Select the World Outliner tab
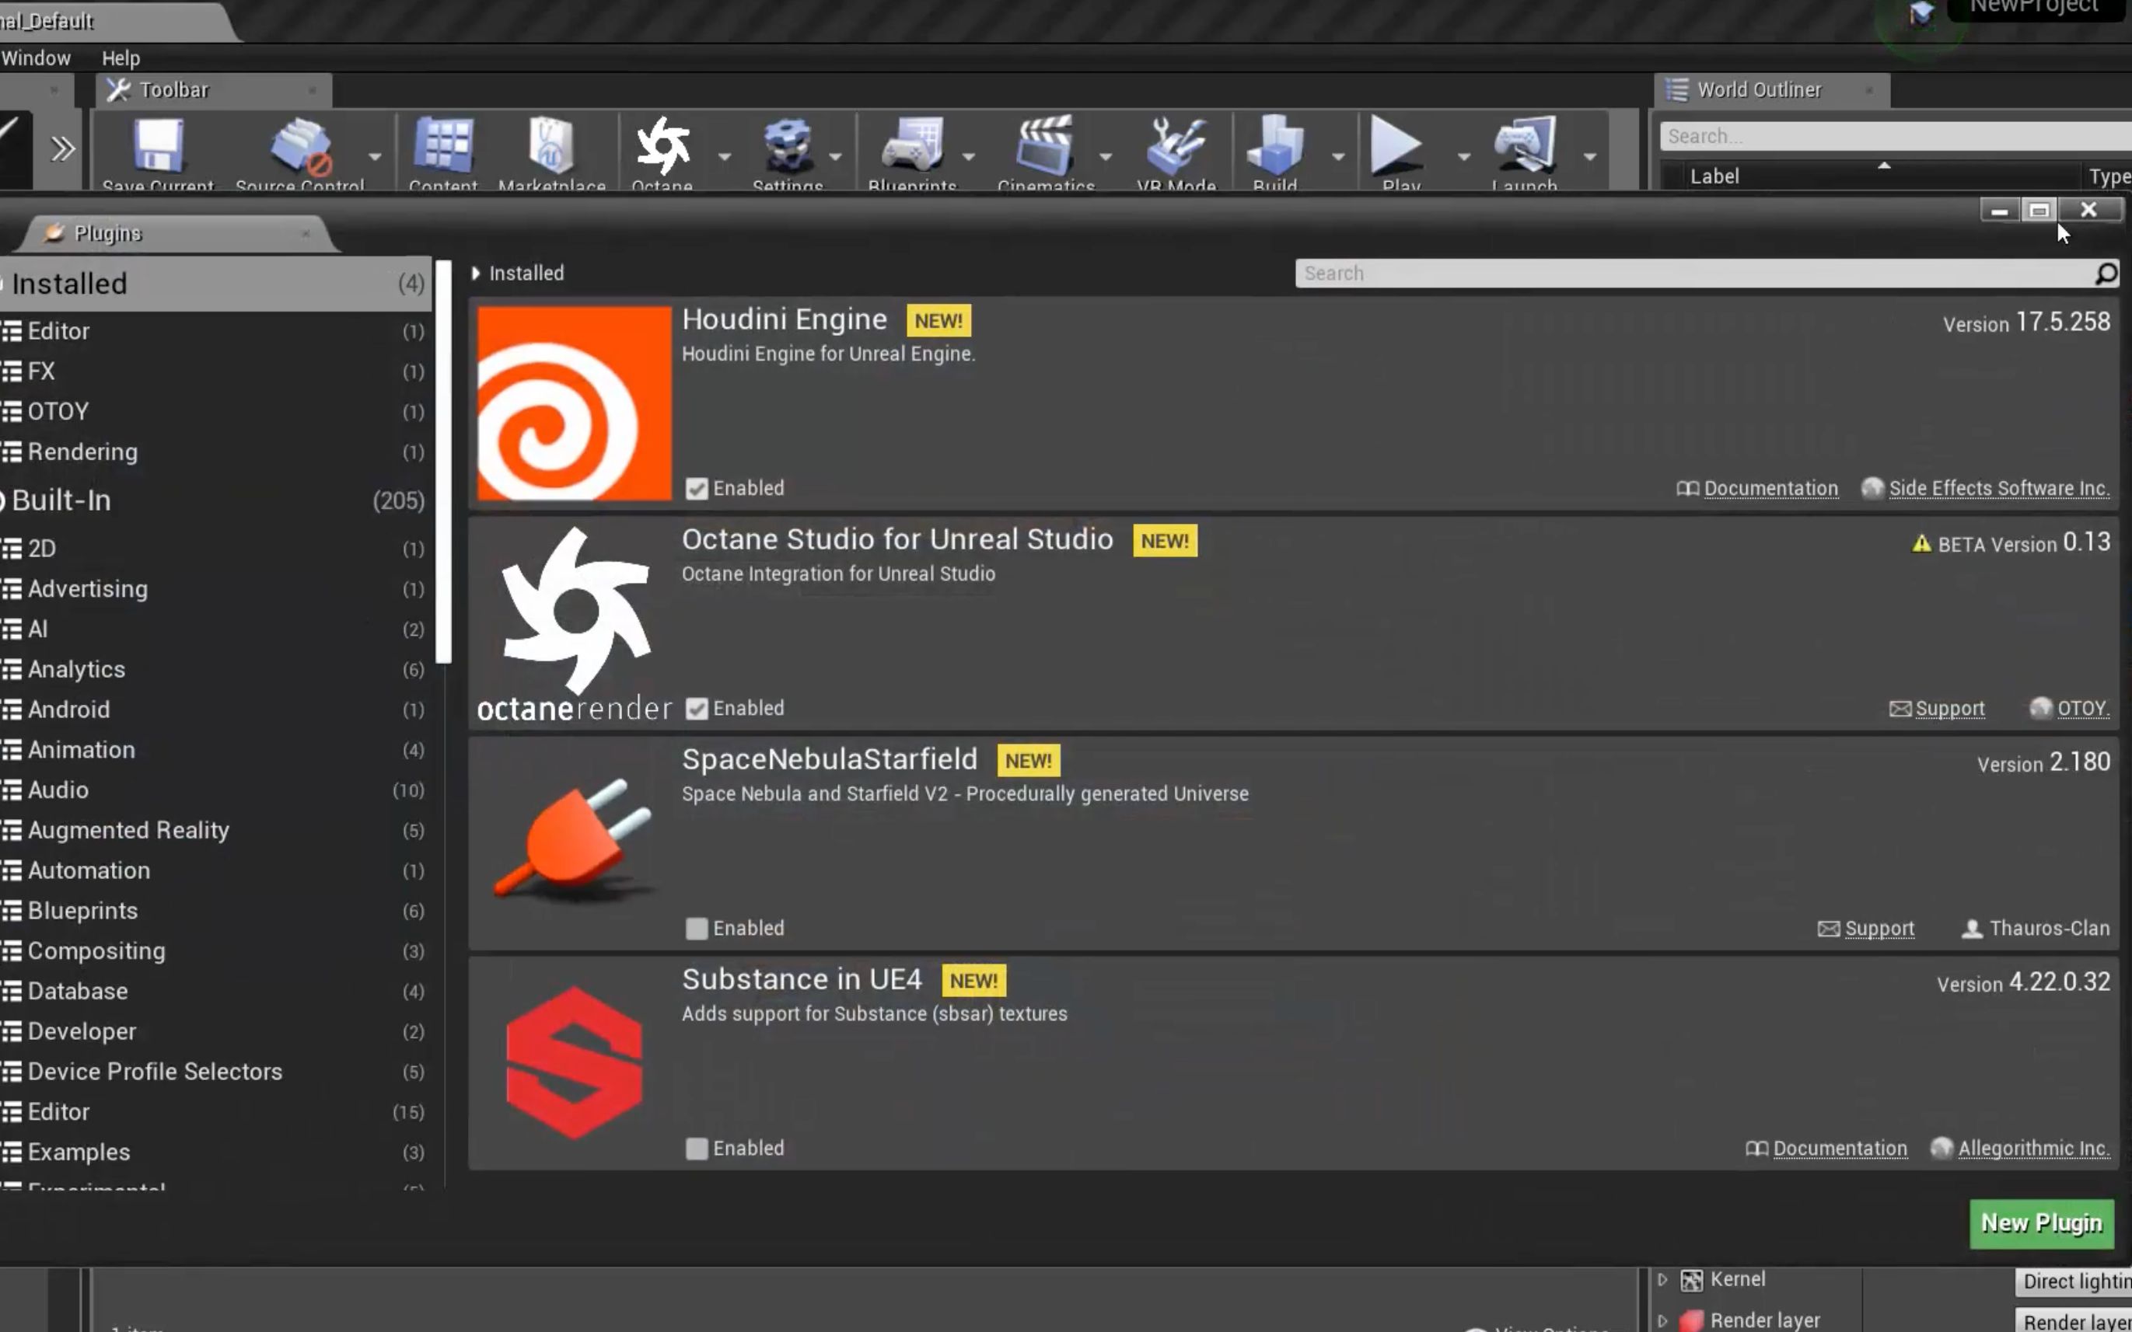The image size is (2132, 1332). pyautogui.click(x=1771, y=90)
